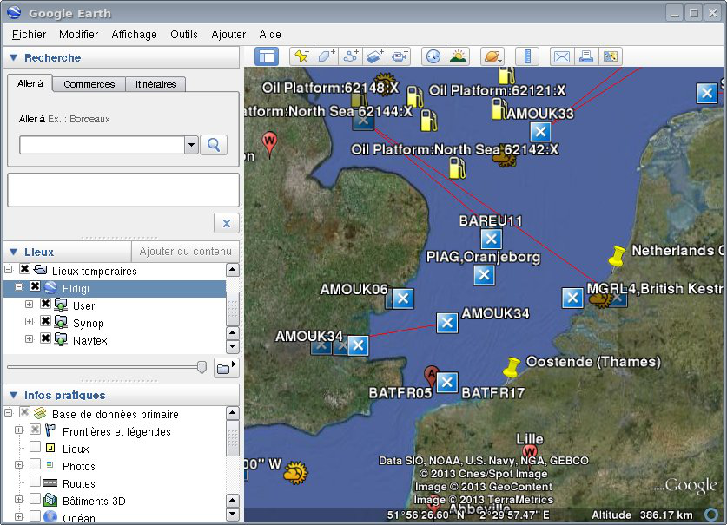
Task: Open the Modifier menu
Action: [79, 35]
